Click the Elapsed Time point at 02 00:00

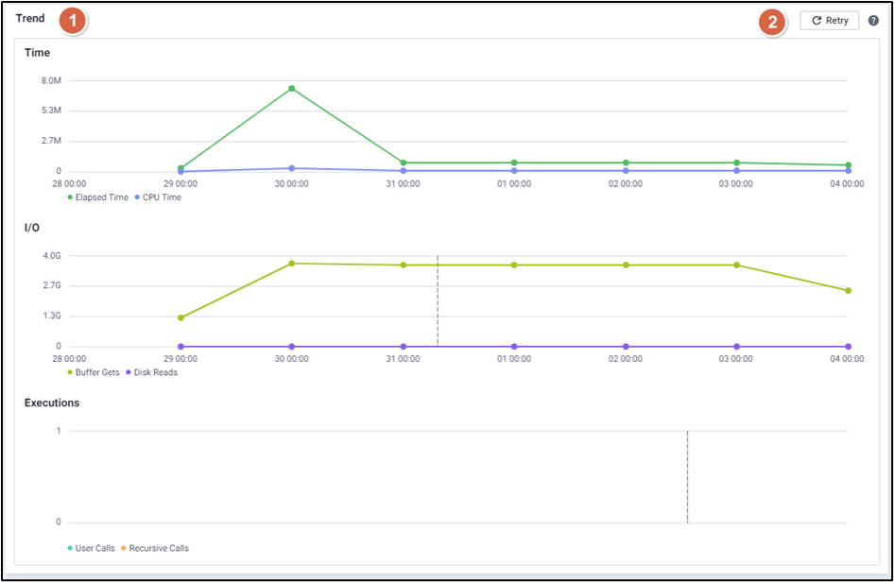tap(626, 163)
